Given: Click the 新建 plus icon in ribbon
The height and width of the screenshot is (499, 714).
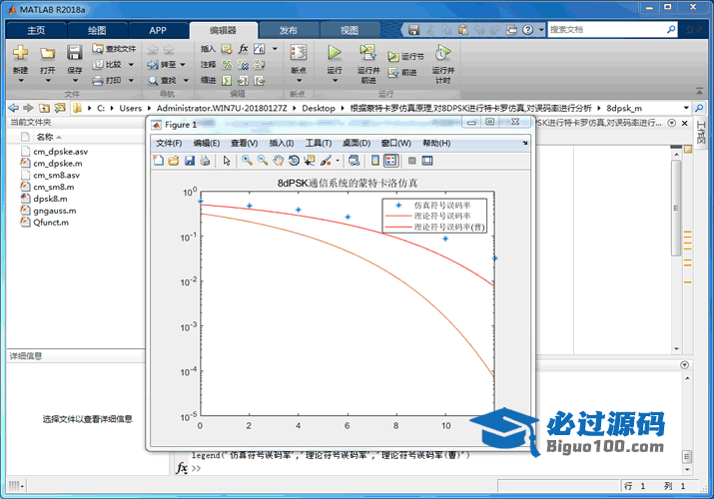Looking at the screenshot, I should [21, 53].
